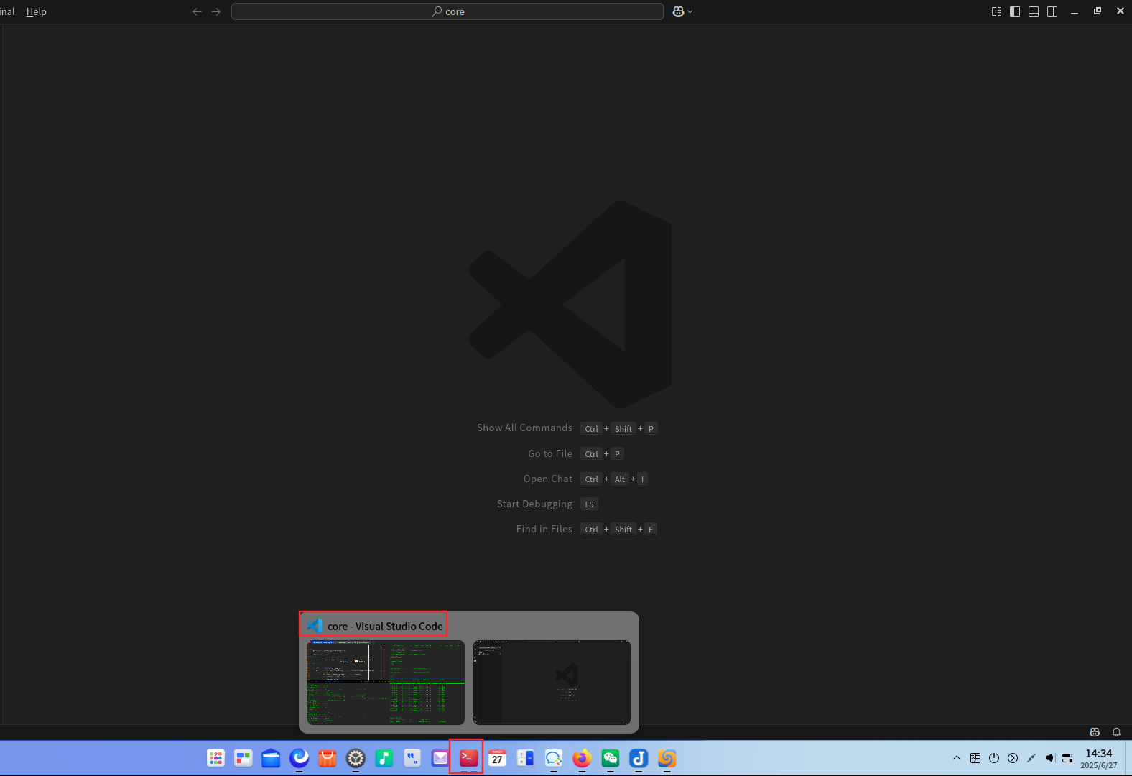Click the red terminal icon in the taskbar
Viewport: 1132px width, 776px height.
(x=468, y=757)
